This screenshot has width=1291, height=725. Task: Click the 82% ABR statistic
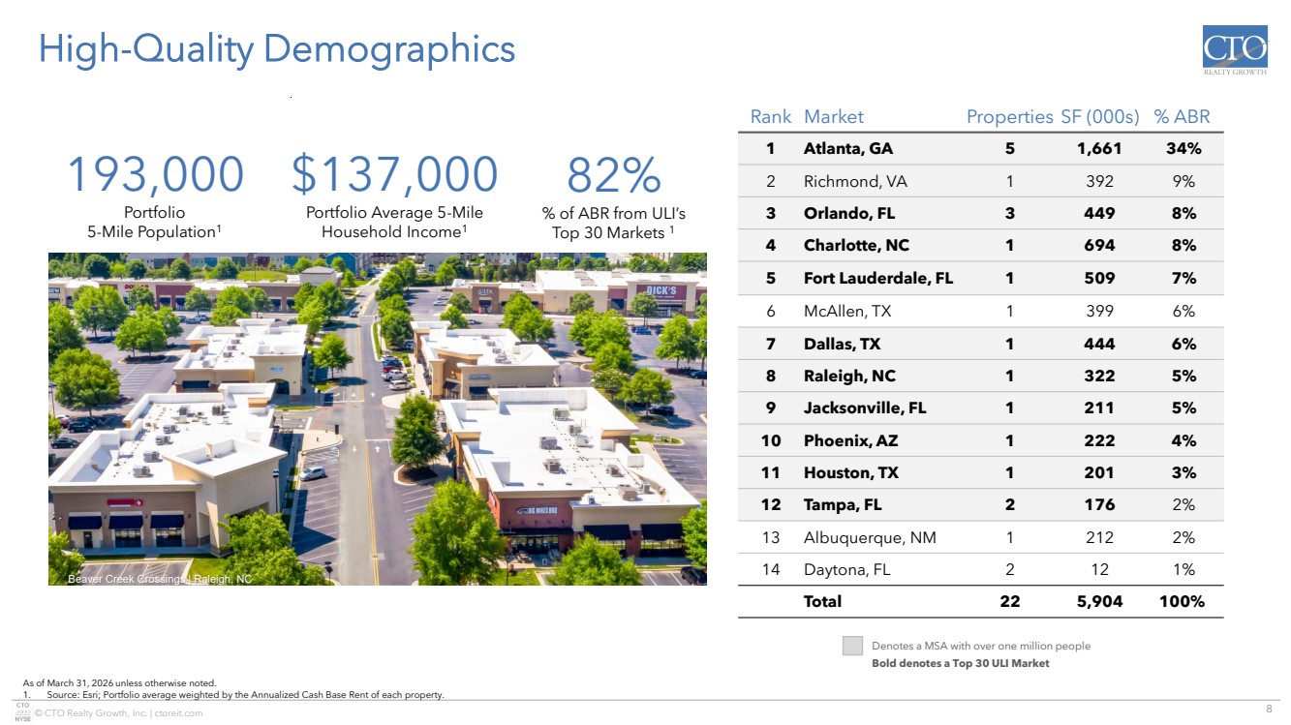613,176
